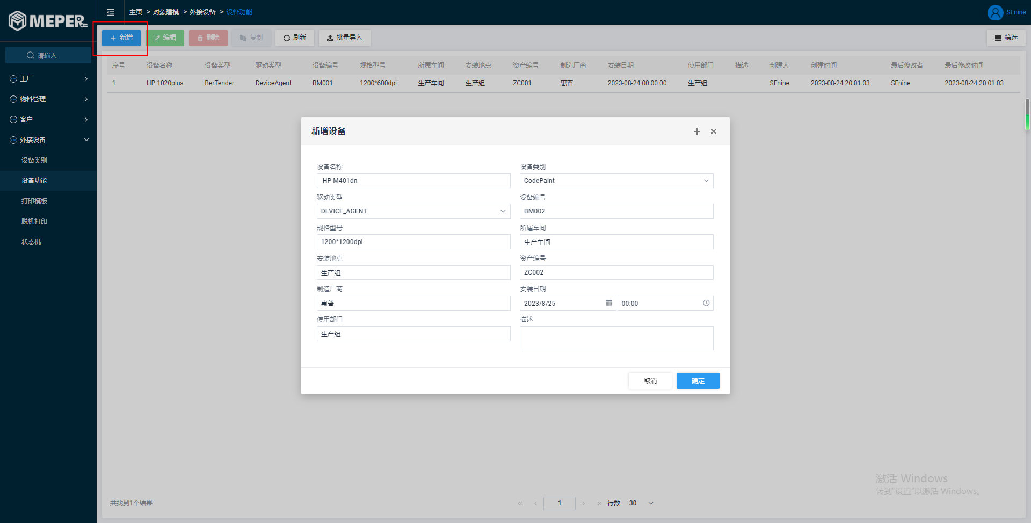
Task: Click the 2023/8/25 date field
Action: tap(568, 303)
